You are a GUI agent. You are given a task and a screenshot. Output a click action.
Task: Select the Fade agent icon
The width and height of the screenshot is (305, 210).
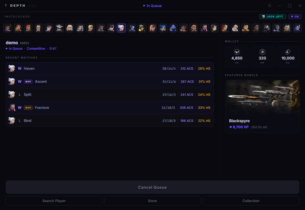click(x=80, y=28)
